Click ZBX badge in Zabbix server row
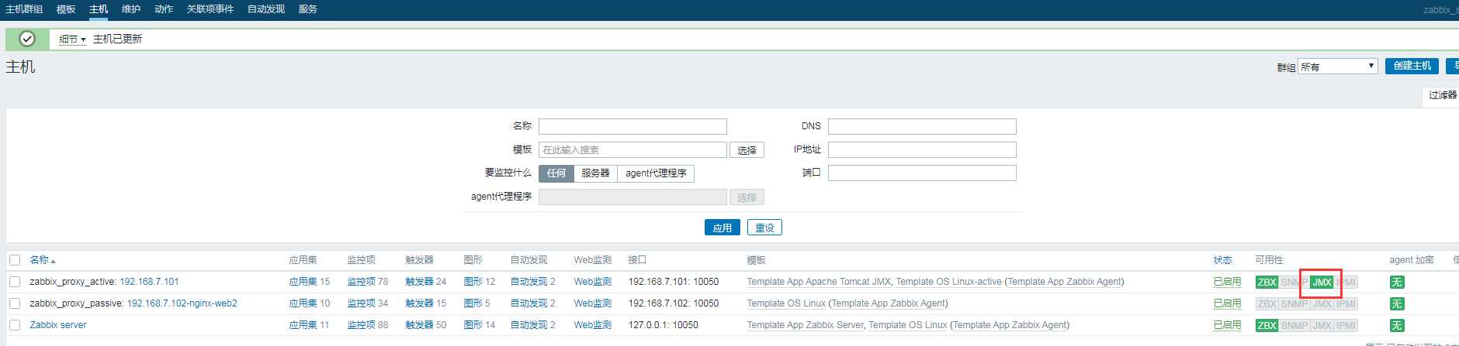 pos(1267,325)
